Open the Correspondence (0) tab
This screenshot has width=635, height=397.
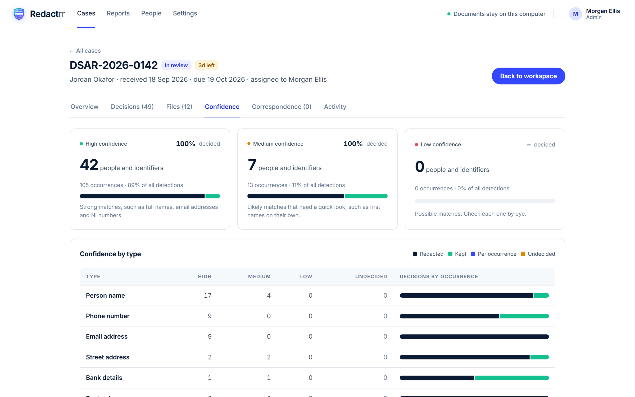(x=282, y=107)
